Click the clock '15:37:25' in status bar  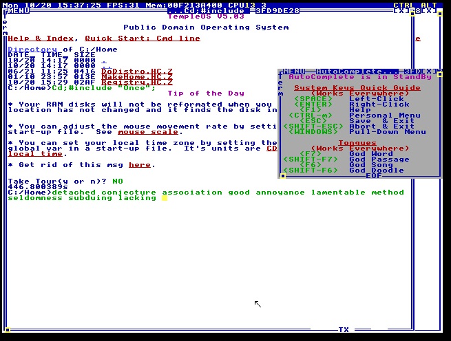(79, 5)
